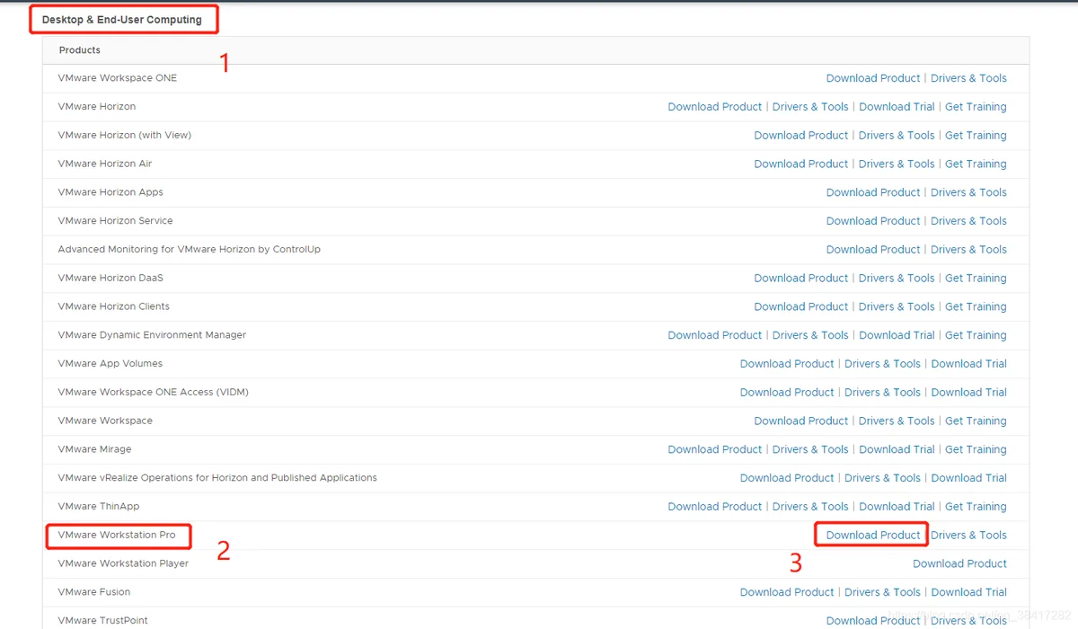Download Product for VMware App Volumes
The height and width of the screenshot is (629, 1078).
787,364
